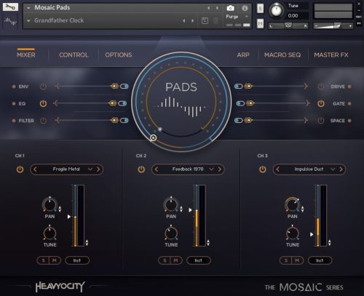Flip the DRIVE macro link switch

239,87
